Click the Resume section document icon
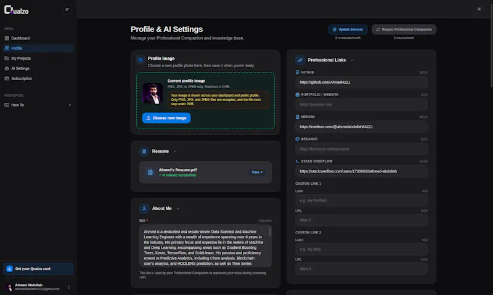The image size is (493, 295). point(144,152)
